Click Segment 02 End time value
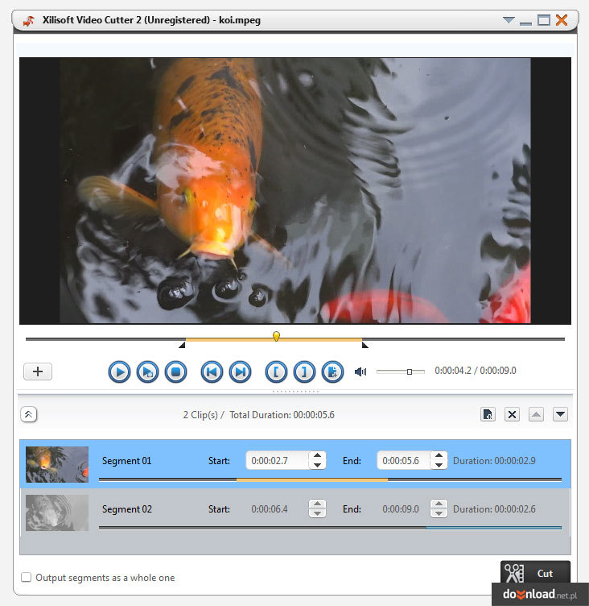Image resolution: width=589 pixels, height=606 pixels. pyautogui.click(x=401, y=509)
